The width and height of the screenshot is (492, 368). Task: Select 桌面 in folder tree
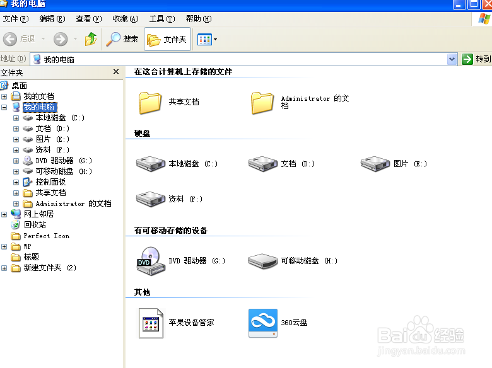19,86
